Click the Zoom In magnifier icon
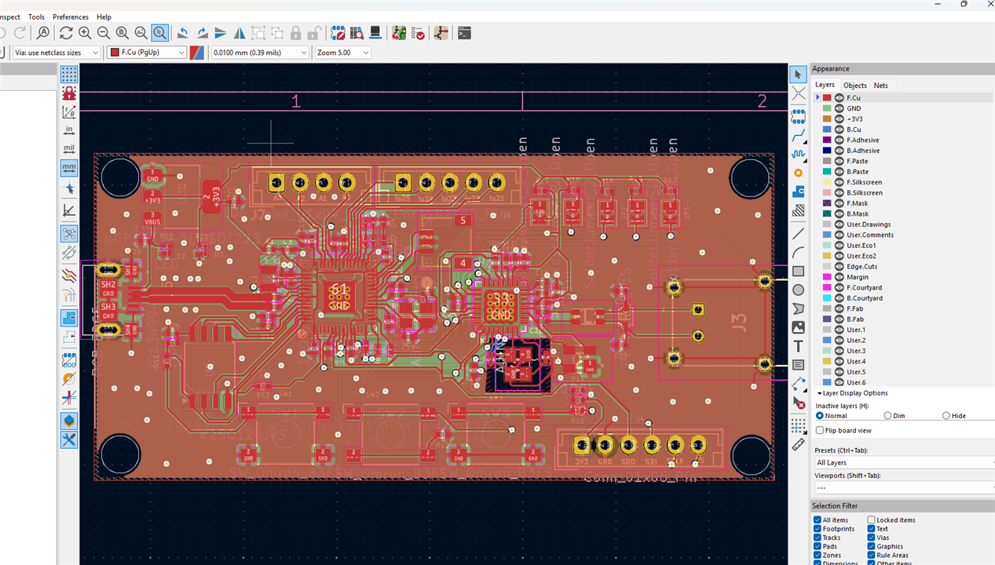Image resolution: width=995 pixels, height=565 pixels. tap(85, 33)
